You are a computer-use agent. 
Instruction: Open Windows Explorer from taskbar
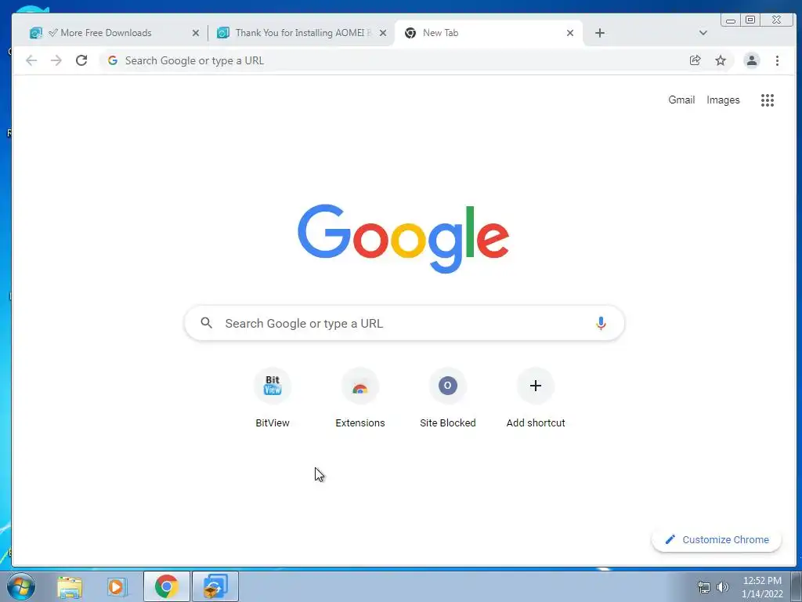point(70,586)
